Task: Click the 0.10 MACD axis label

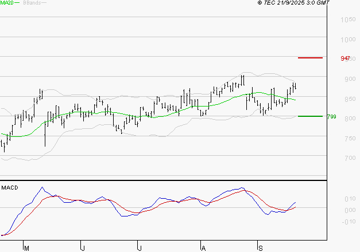Action: click(349, 199)
